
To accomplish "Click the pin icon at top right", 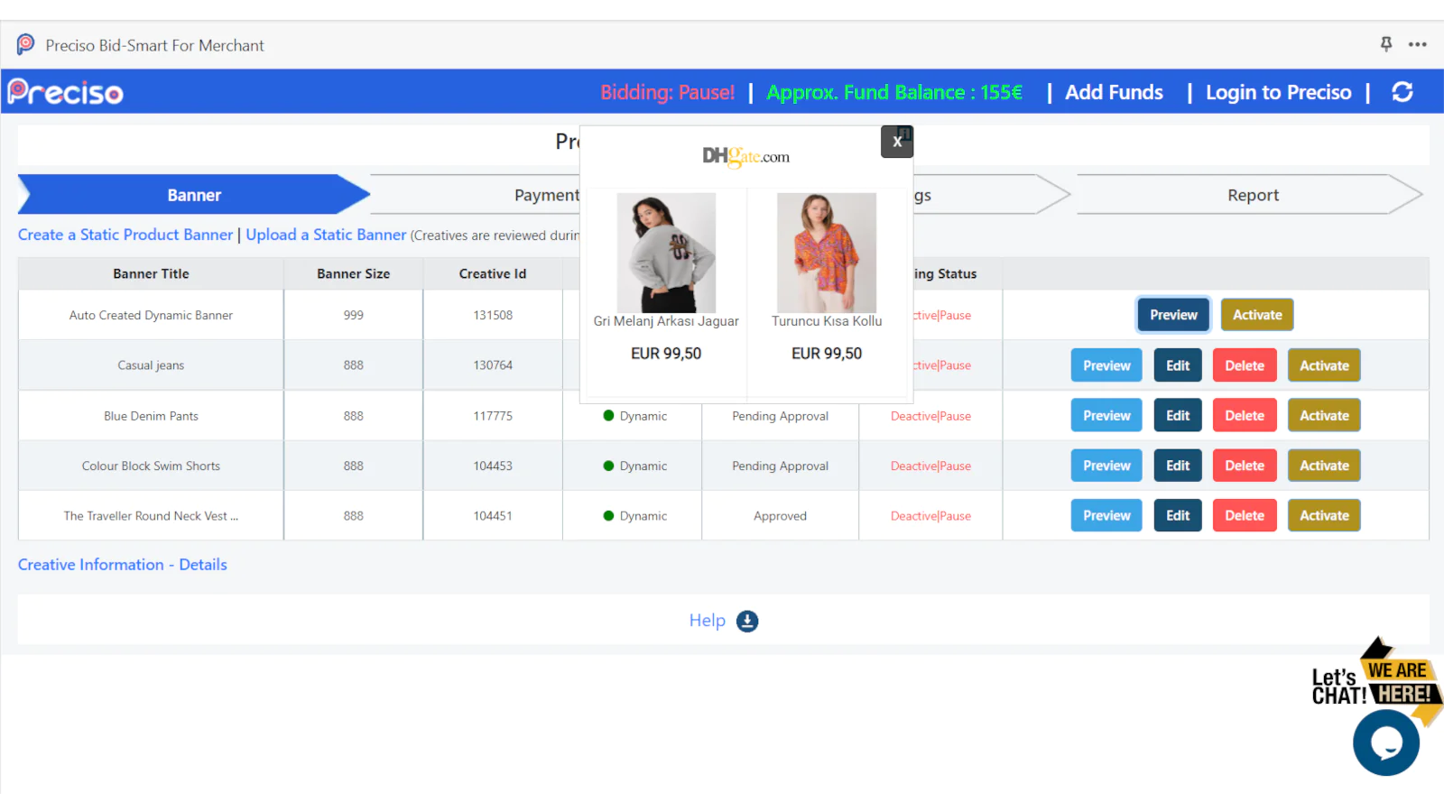I will pyautogui.click(x=1386, y=44).
